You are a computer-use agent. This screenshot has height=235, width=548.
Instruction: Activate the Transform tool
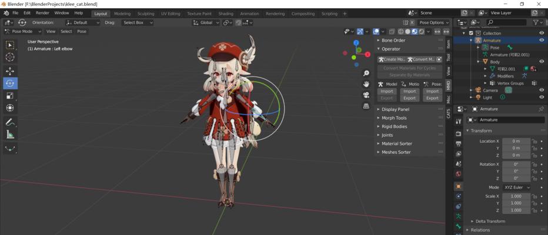[x=10, y=108]
